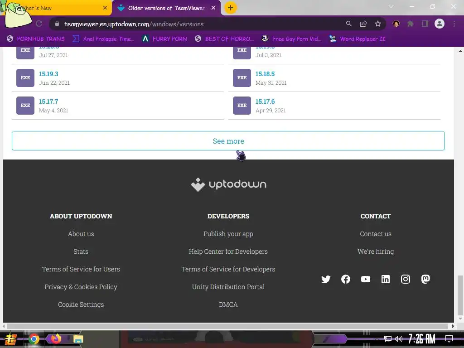The width and height of the screenshot is (464, 348).
Task: Open Privacy & Cookies Policy link
Action: pos(81,287)
